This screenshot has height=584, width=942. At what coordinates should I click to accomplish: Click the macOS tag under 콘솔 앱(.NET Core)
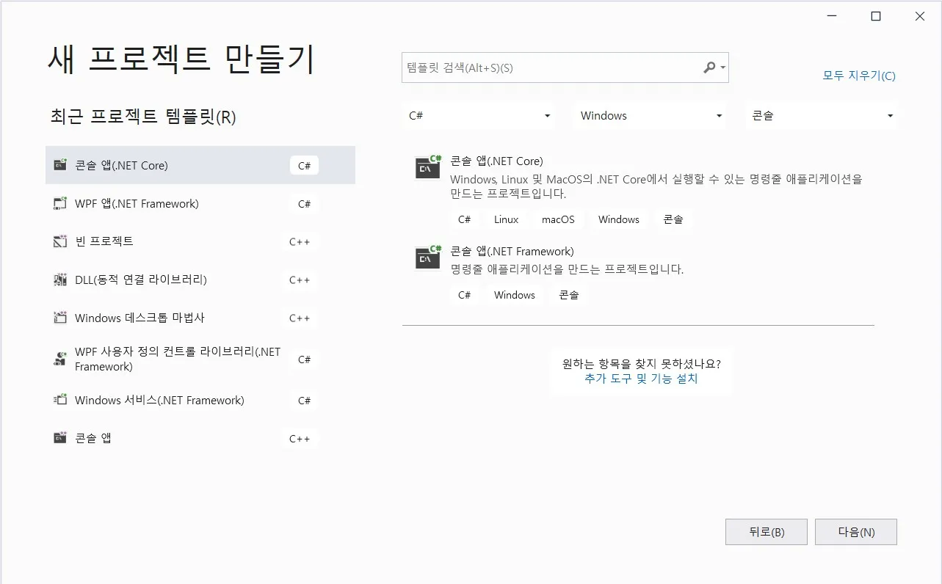[558, 219]
